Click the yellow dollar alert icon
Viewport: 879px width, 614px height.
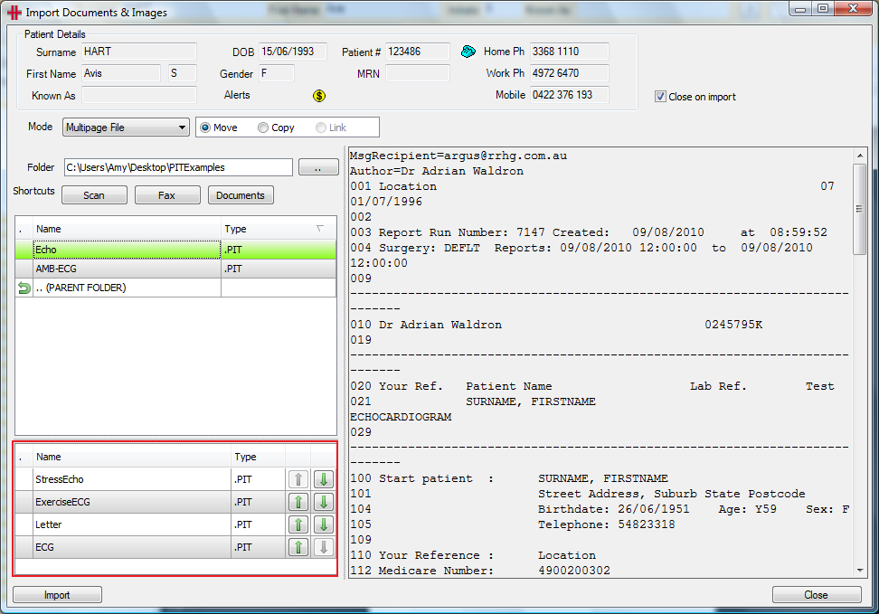pyautogui.click(x=319, y=96)
